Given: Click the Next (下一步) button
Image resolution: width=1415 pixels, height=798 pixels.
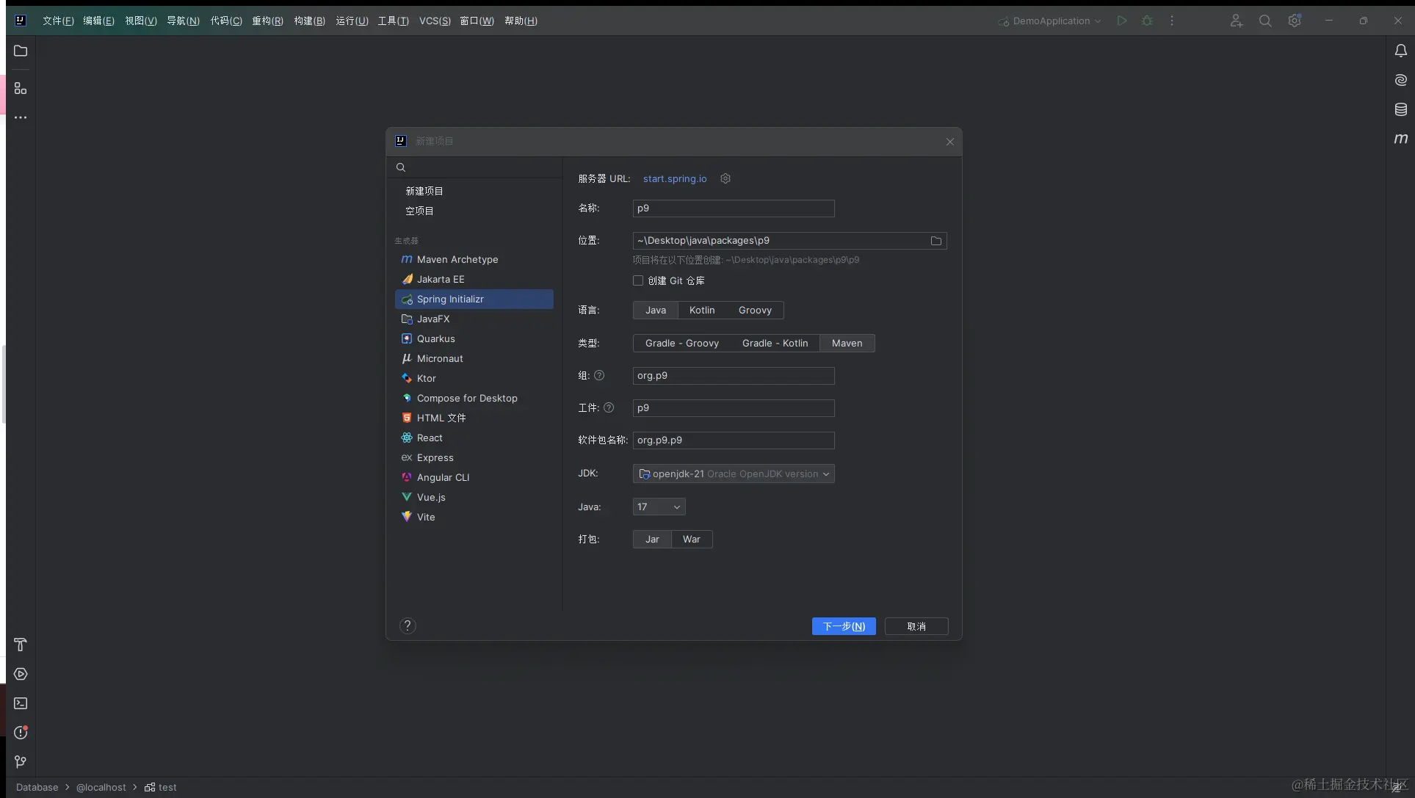Looking at the screenshot, I should (x=844, y=626).
